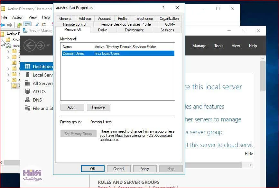279x188 pixels.
Task: Select the Member Of tab
Action: (73, 29)
